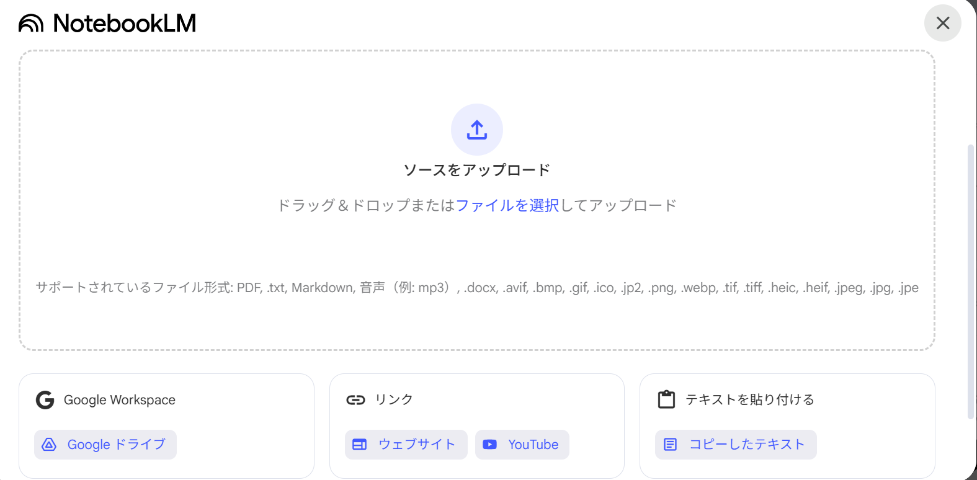The height and width of the screenshot is (480, 977).
Task: Click the Google Drive triangle icon
Action: tap(49, 445)
